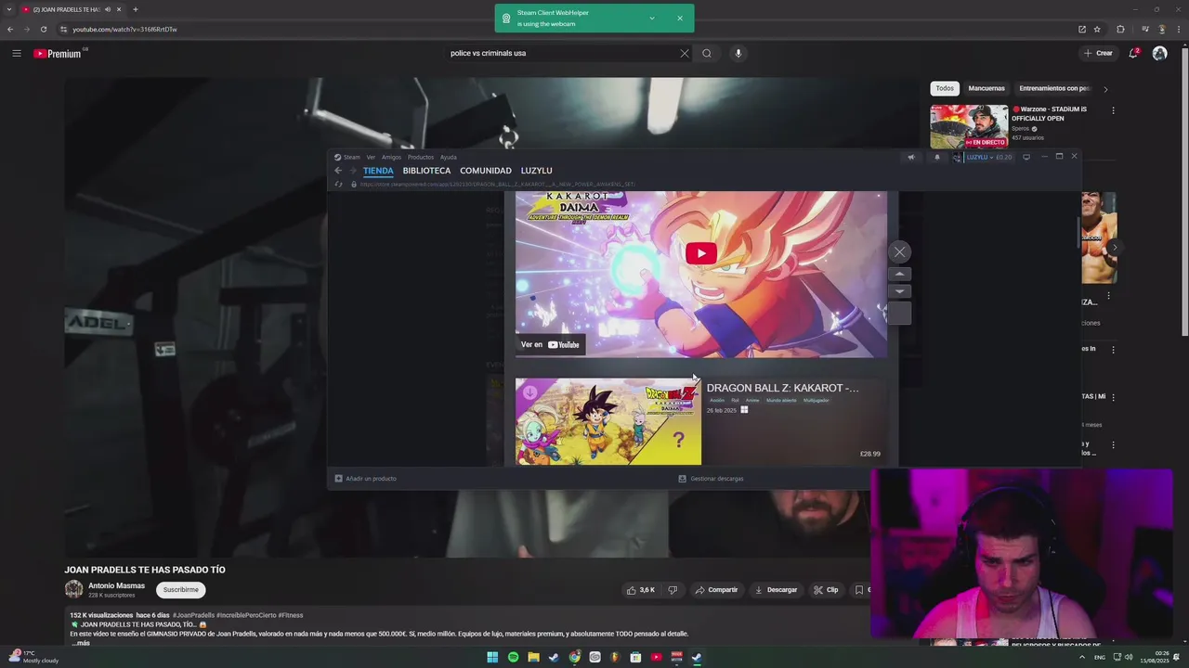This screenshot has width=1189, height=668.
Task: Open browser extensions puzzle icon
Action: pyautogui.click(x=1120, y=29)
